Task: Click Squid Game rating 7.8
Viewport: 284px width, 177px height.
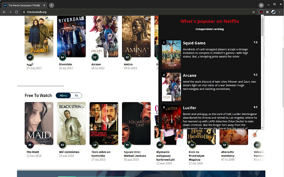Action: point(256,42)
